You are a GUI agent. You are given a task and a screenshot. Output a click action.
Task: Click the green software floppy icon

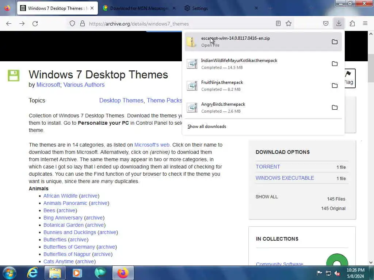click(14, 75)
